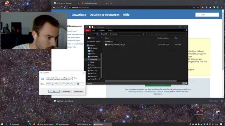Open Download menu on Java site
This screenshot has width=225, height=126.
point(79,15)
